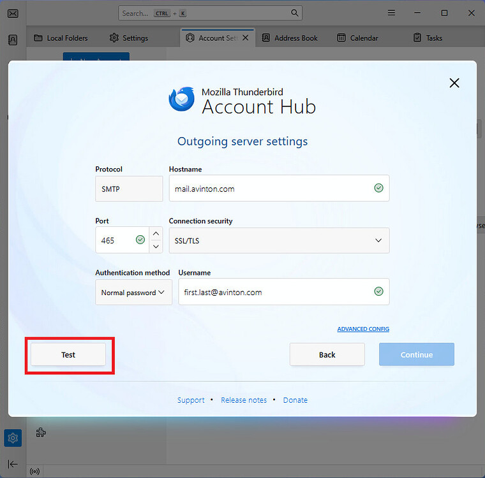Image resolution: width=485 pixels, height=478 pixels.
Task: Switch to the Address Book tab
Action: click(290, 38)
